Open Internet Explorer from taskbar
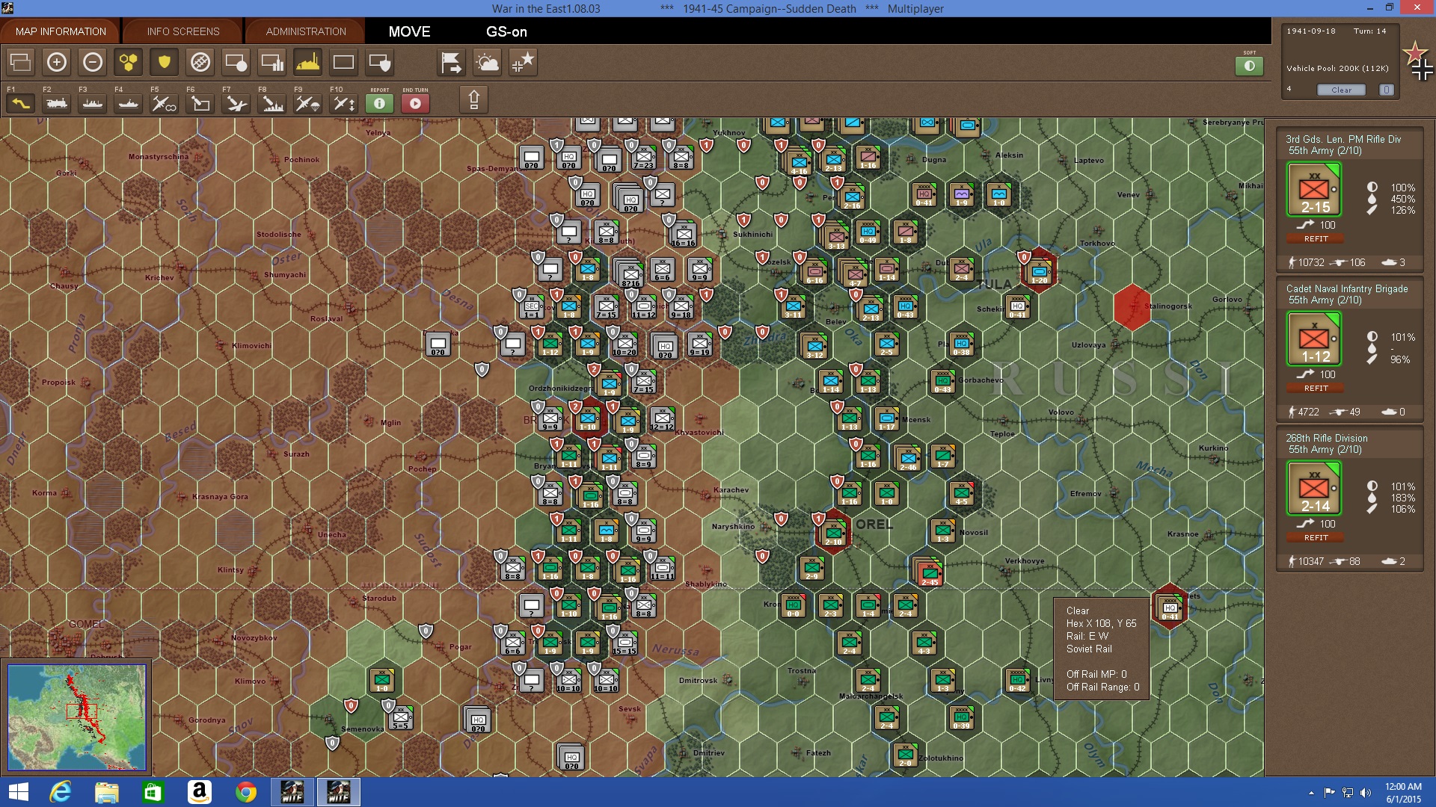 coord(61,792)
